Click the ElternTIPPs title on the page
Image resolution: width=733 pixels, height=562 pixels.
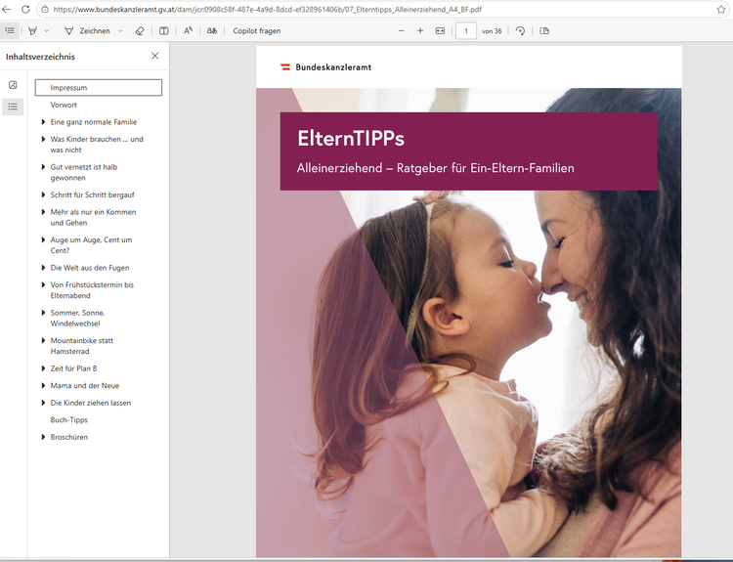click(351, 139)
